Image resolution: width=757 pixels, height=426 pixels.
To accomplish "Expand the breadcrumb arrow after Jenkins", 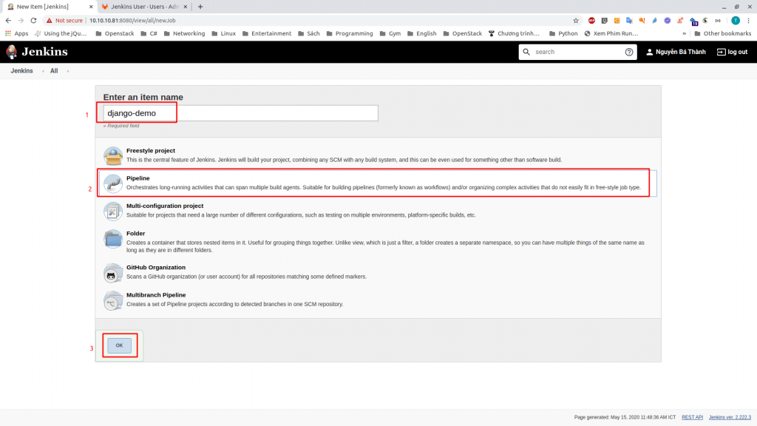I will point(43,71).
